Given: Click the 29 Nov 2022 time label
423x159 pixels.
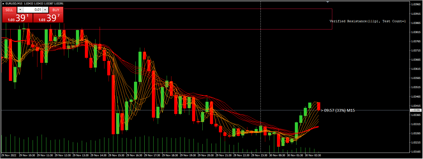Looking at the screenshot, I should (x=8, y=155).
